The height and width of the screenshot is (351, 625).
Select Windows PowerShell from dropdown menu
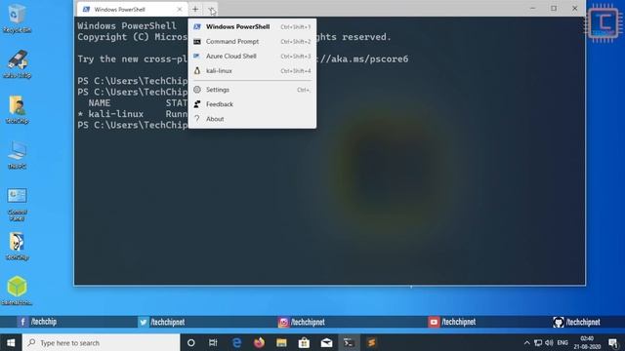[x=252, y=26]
